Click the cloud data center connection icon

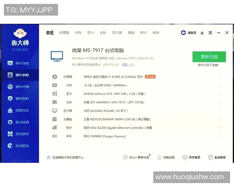click(x=49, y=157)
